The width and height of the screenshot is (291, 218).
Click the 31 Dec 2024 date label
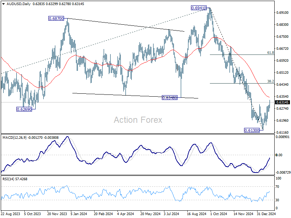coord(267,214)
